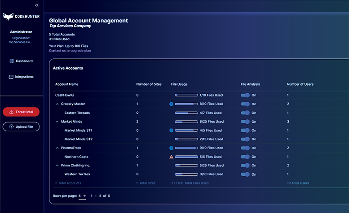Click 31 / 100 Total Files Used summary
The height and width of the screenshot is (213, 349).
click(190, 183)
